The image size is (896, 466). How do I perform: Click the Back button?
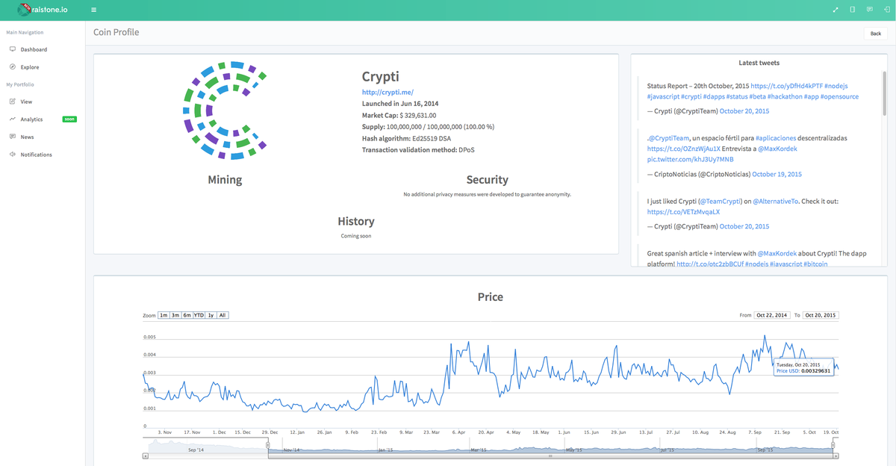tap(876, 34)
